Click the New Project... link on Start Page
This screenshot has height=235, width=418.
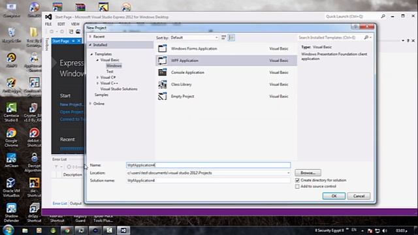tap(71, 104)
